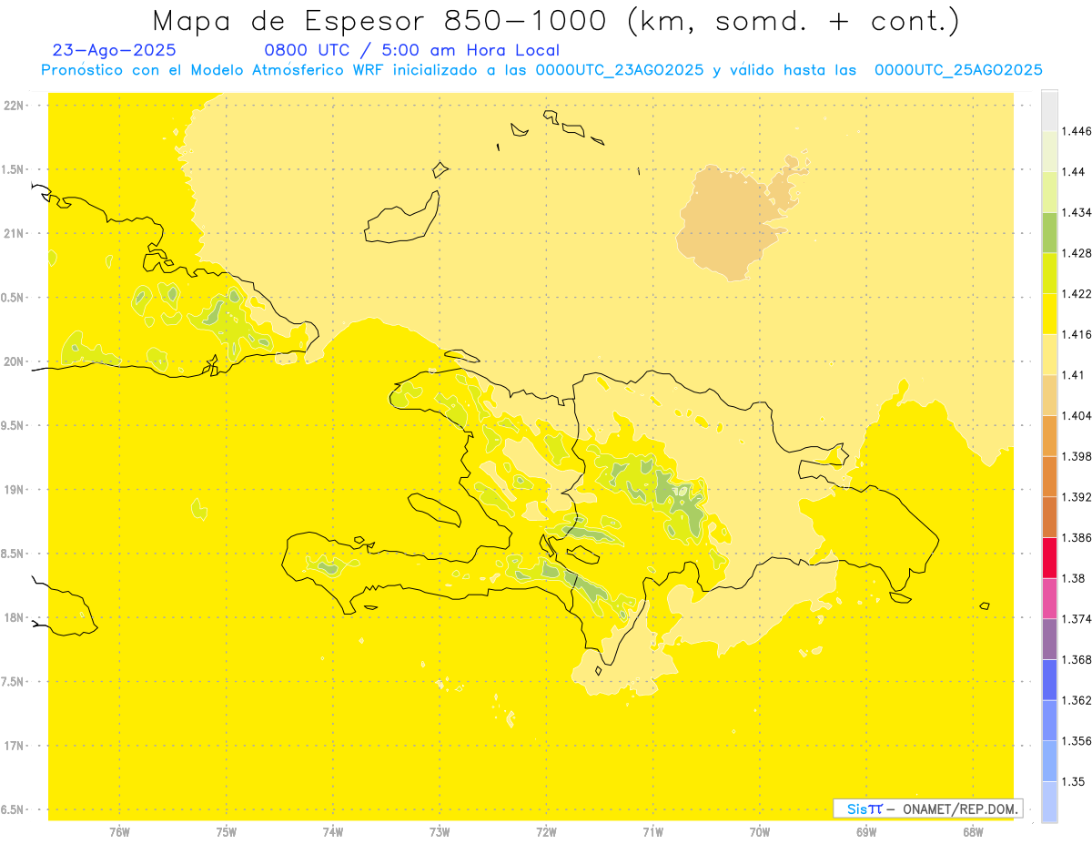Click the legend value "1.386"
The image size is (1092, 844).
click(x=1076, y=537)
